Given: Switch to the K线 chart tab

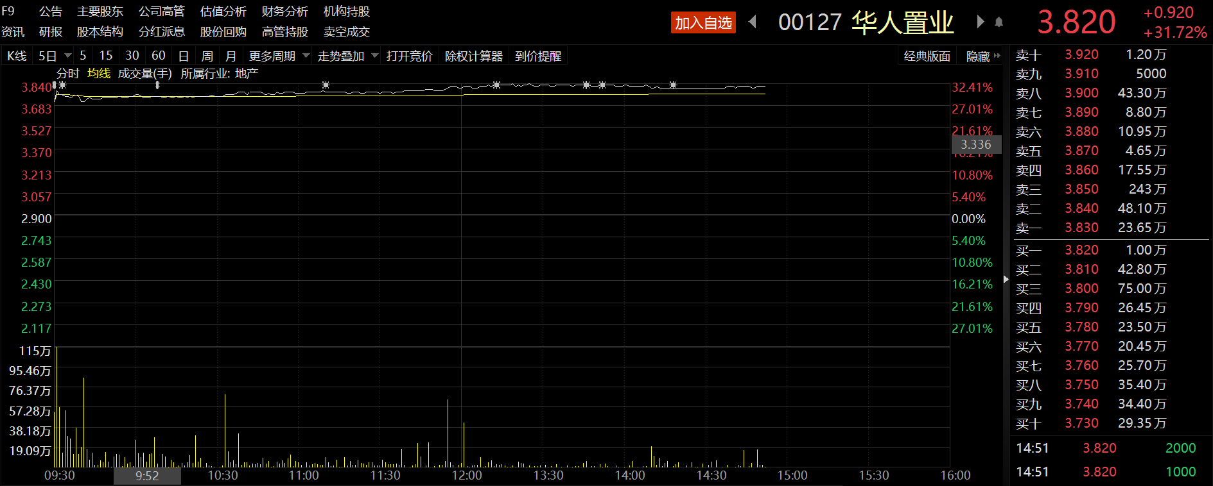Looking at the screenshot, I should point(17,56).
